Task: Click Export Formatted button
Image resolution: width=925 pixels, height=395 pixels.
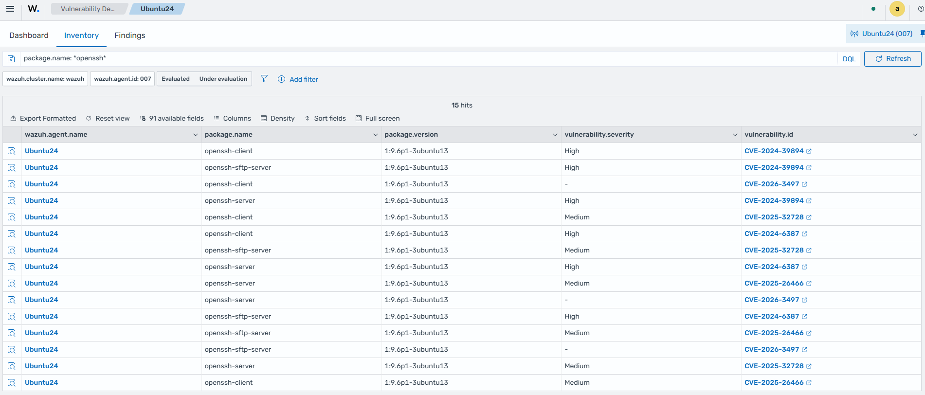Action: coord(43,118)
